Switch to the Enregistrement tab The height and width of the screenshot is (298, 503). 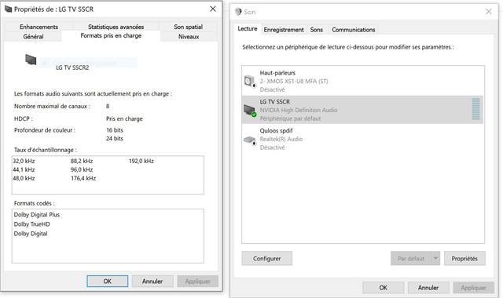tap(284, 30)
